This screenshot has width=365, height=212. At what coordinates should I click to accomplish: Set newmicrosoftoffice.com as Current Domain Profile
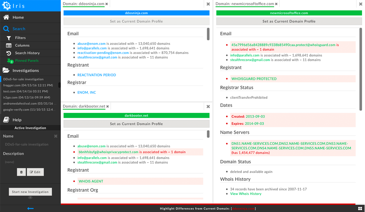point(289,21)
